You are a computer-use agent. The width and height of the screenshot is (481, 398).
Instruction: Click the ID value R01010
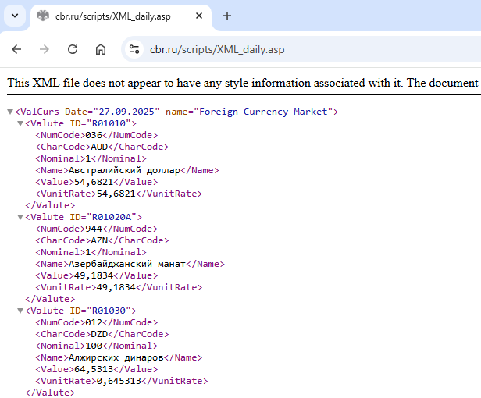pyautogui.click(x=109, y=123)
